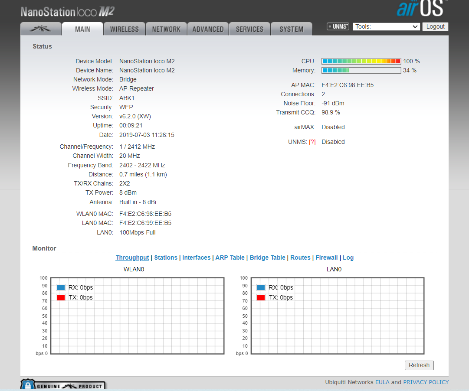Click the Network Mode value Bridge

tap(128, 79)
